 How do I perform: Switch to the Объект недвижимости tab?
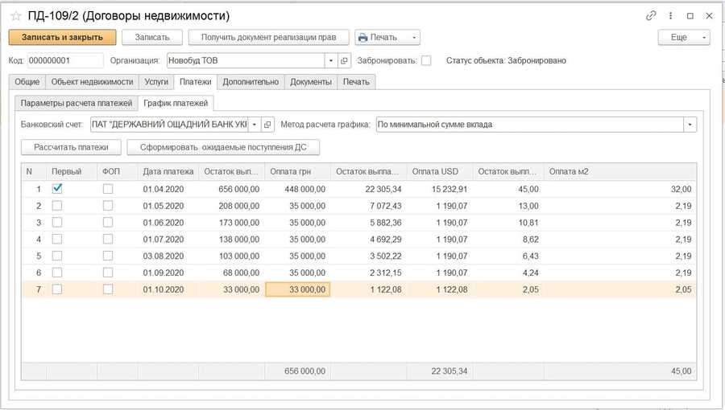point(92,81)
